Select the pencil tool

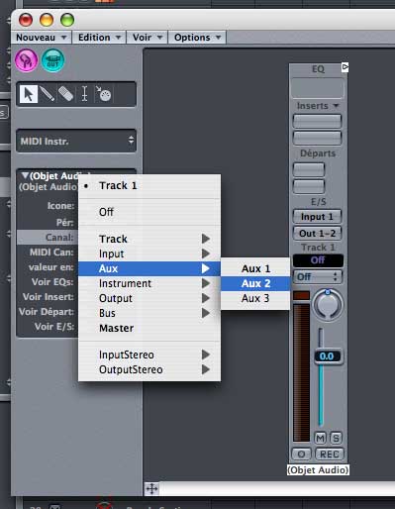[x=48, y=94]
